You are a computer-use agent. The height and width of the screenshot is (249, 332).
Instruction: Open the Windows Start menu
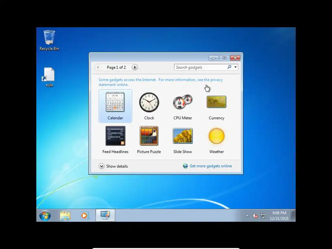coord(45,215)
